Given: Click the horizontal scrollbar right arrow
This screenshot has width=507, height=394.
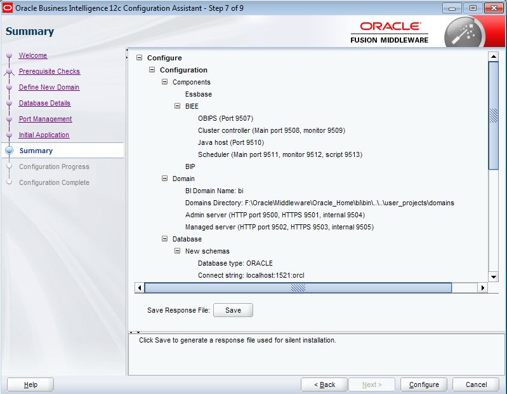Looking at the screenshot, I should (x=483, y=287).
